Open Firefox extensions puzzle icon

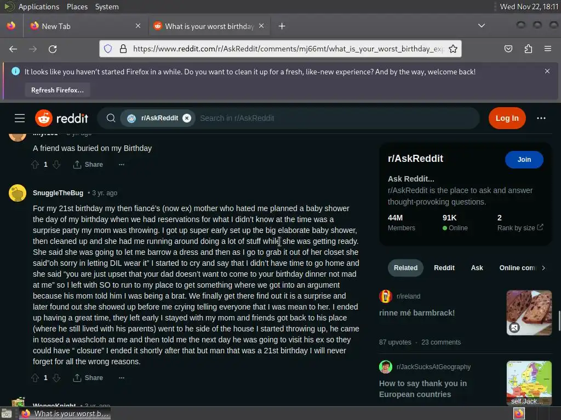point(528,49)
